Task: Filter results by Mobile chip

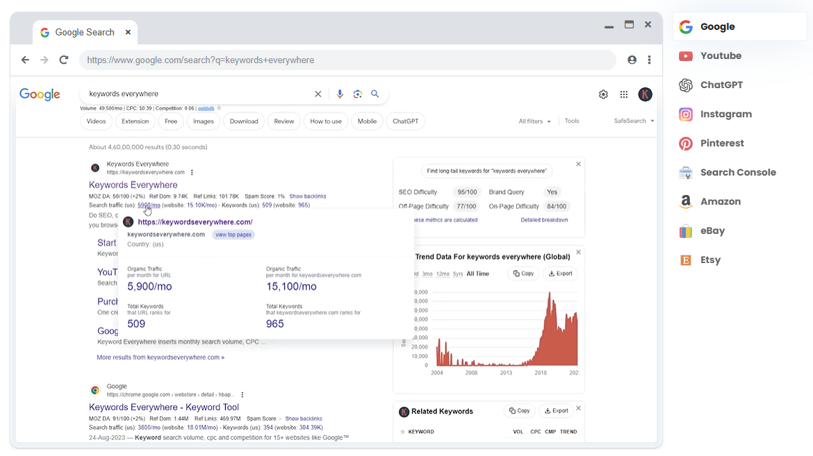Action: pos(367,121)
